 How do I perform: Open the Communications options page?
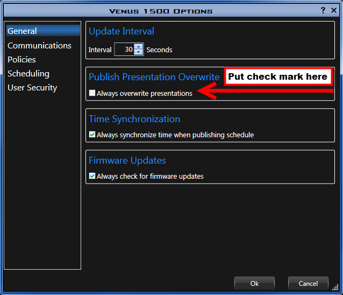(x=39, y=46)
